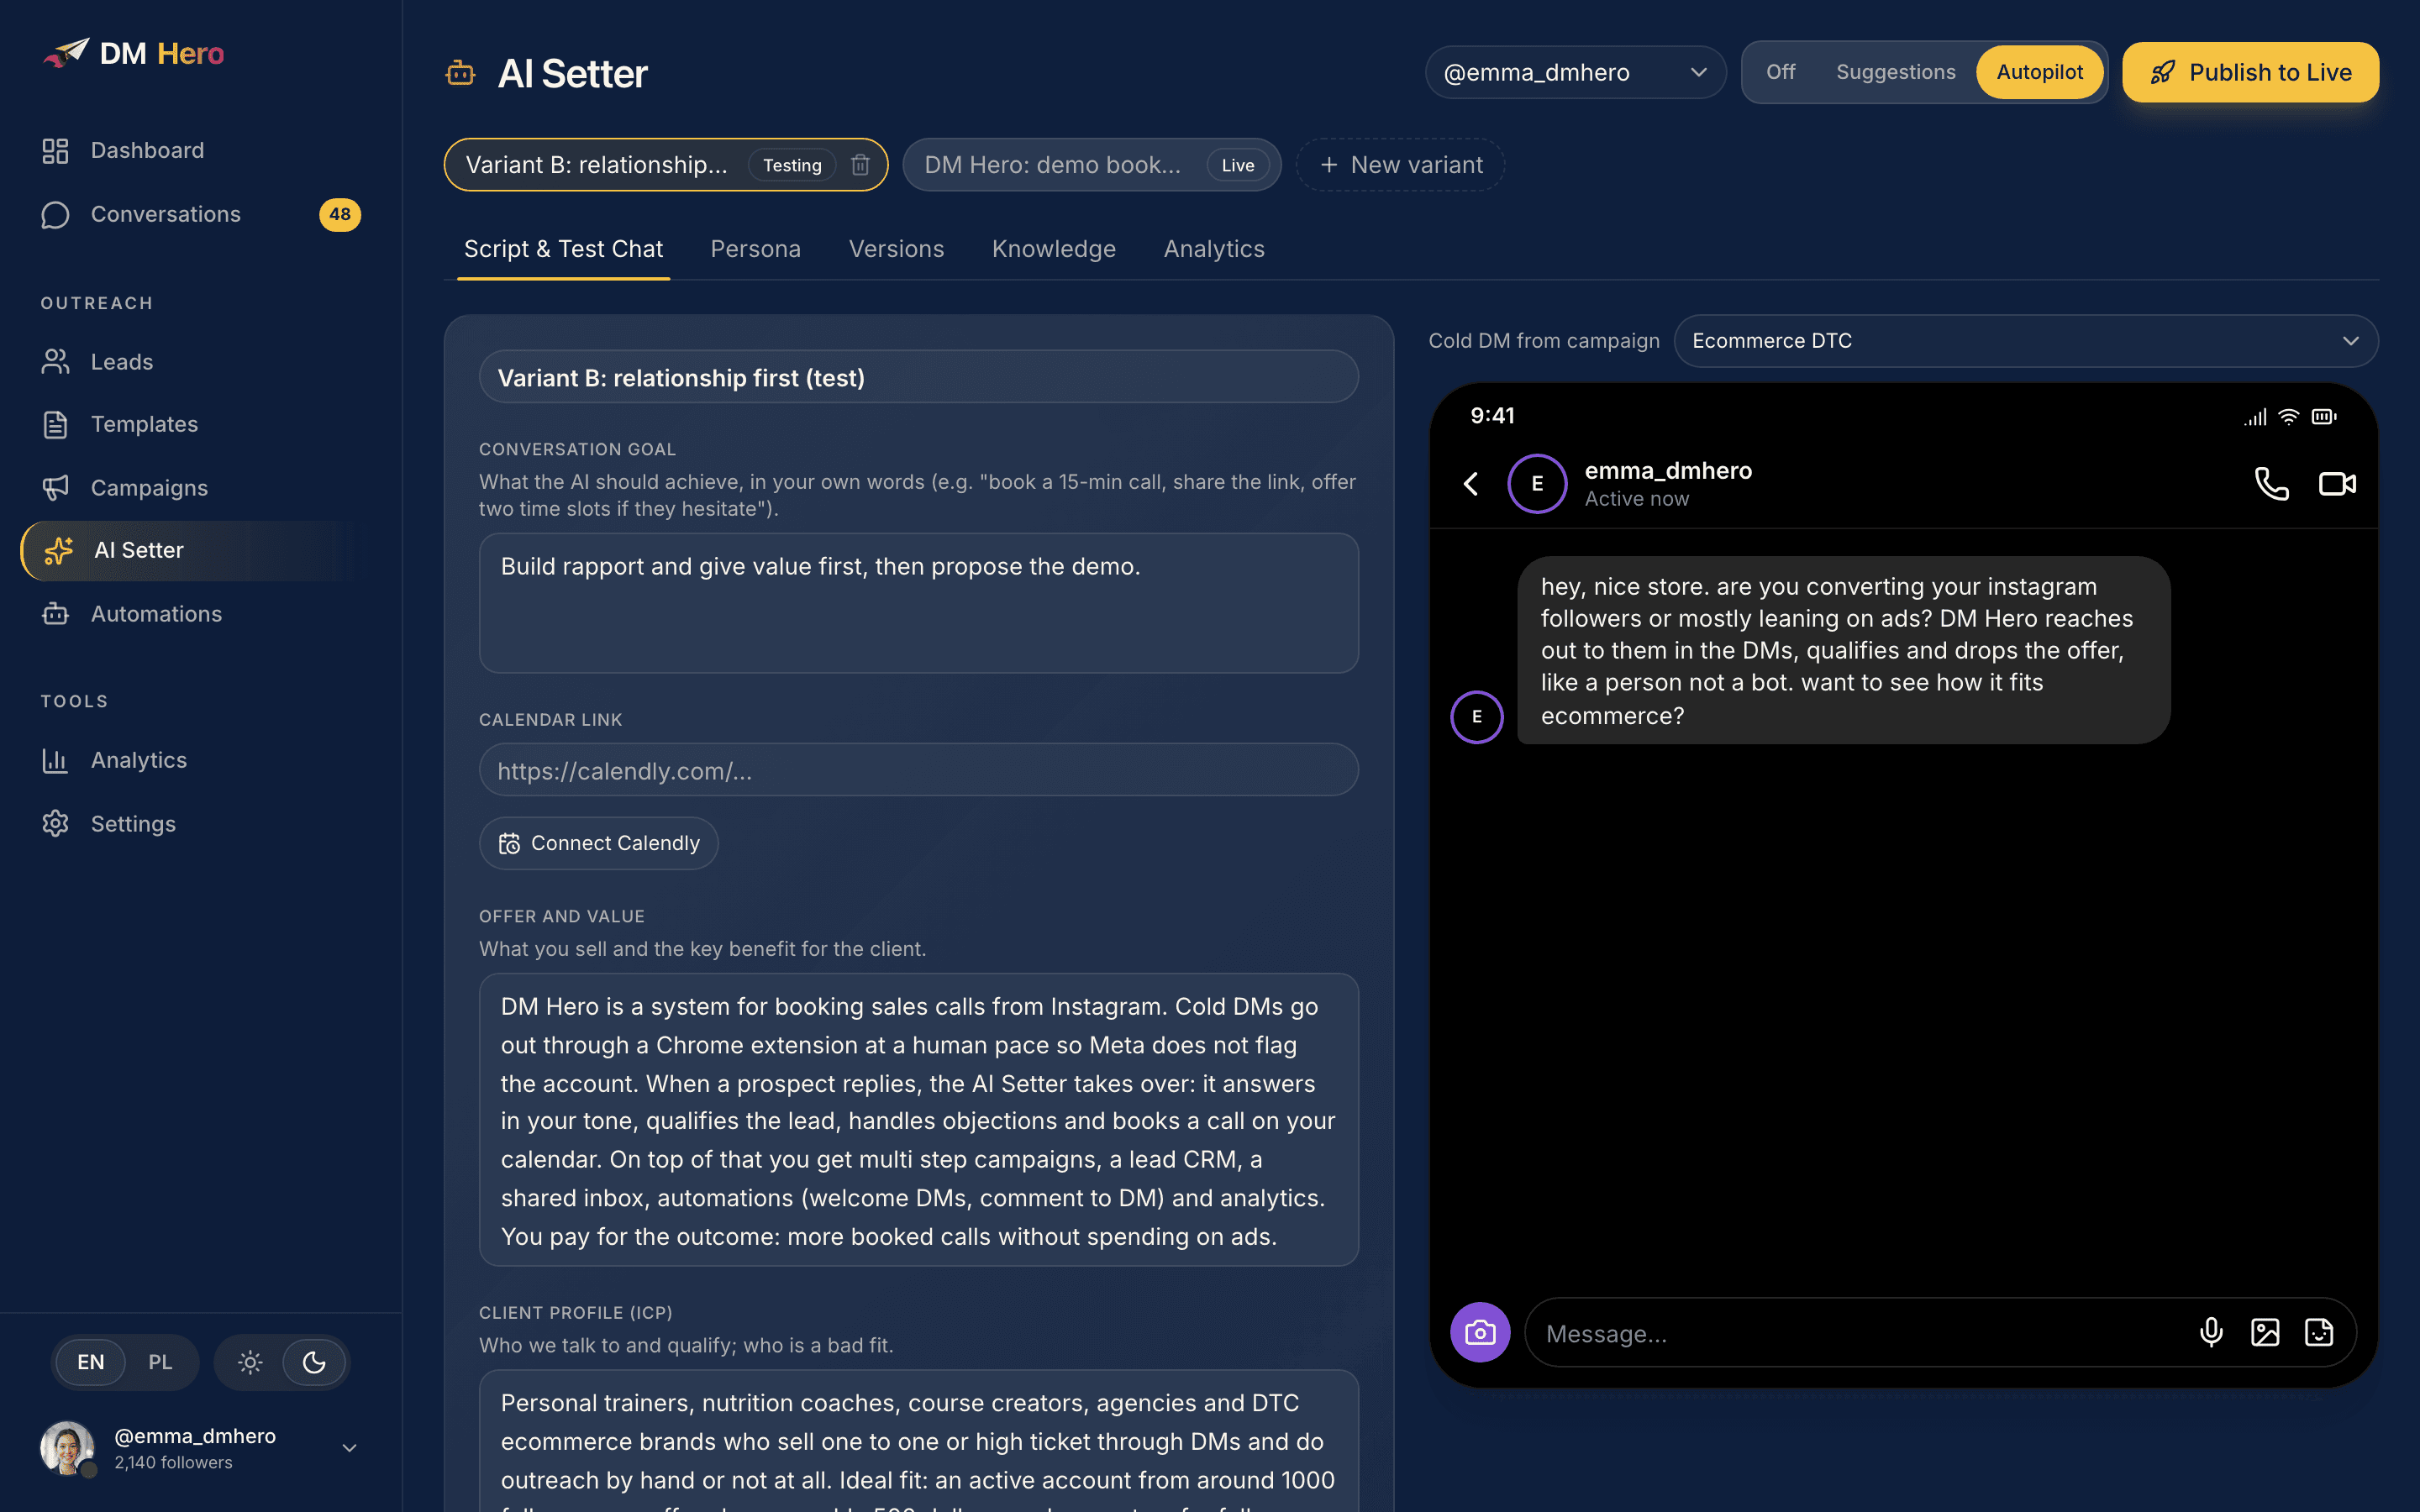Click the DM Hero paper plane logo

66,53
